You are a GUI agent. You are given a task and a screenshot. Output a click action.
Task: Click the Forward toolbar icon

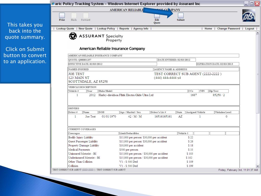[86, 16]
